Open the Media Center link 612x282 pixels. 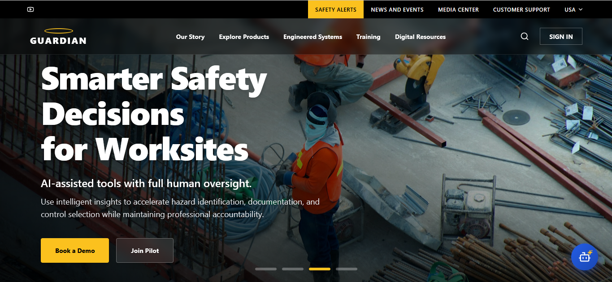click(x=458, y=9)
